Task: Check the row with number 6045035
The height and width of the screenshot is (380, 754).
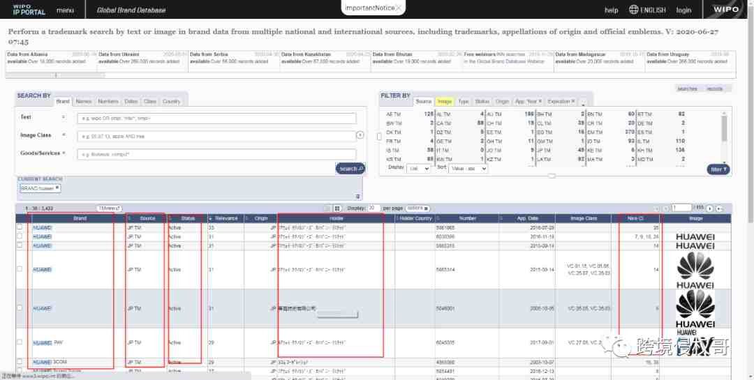Action: pyautogui.click(x=20, y=342)
